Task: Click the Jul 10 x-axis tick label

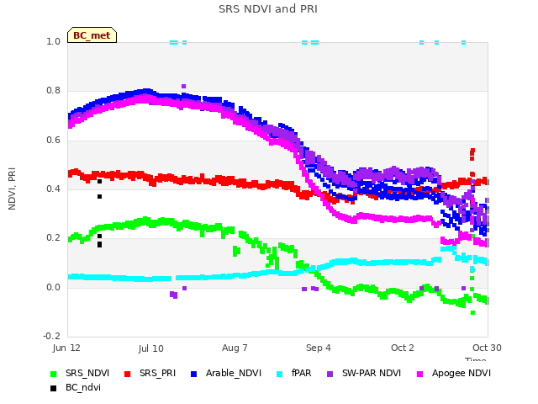Action: pyautogui.click(x=151, y=348)
